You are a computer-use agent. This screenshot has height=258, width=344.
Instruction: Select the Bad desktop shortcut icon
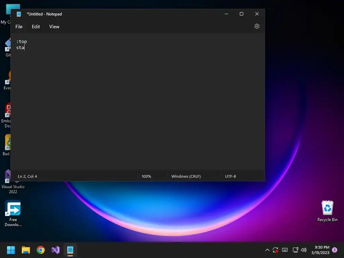[7, 145]
